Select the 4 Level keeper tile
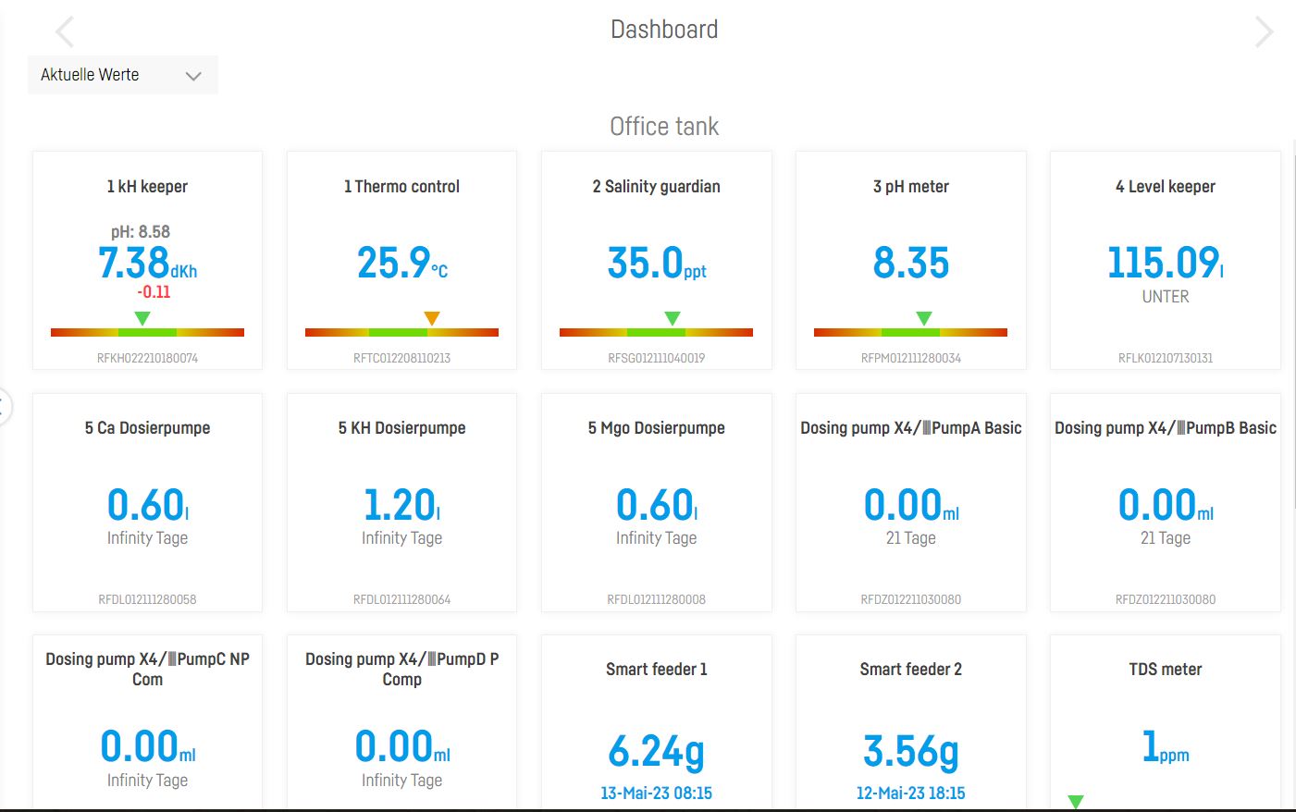The image size is (1296, 812). pyautogui.click(x=1165, y=261)
